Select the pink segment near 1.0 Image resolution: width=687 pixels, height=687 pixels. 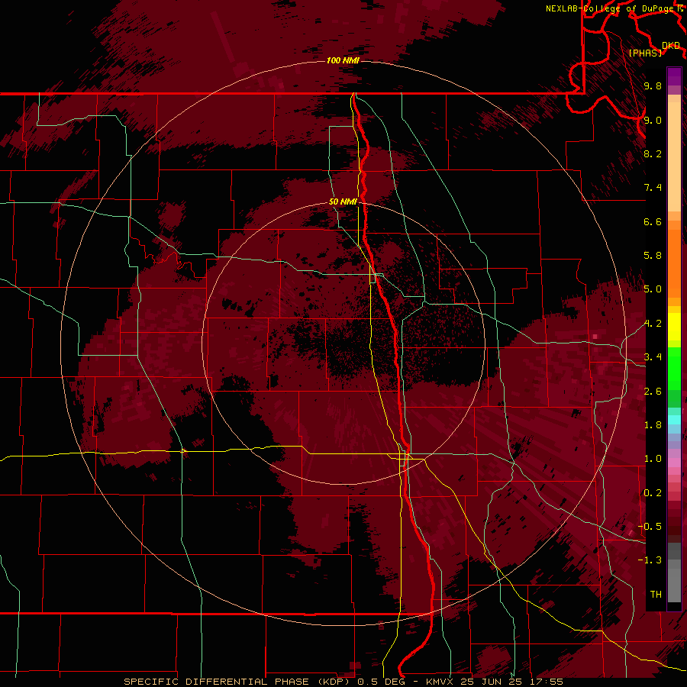[674, 463]
